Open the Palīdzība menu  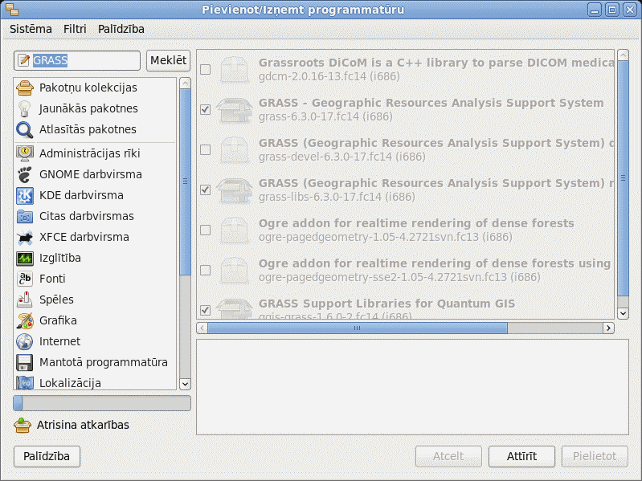click(x=121, y=29)
